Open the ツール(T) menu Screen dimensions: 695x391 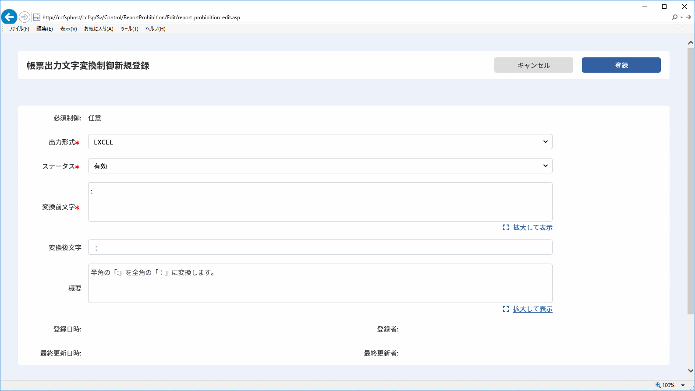129,29
